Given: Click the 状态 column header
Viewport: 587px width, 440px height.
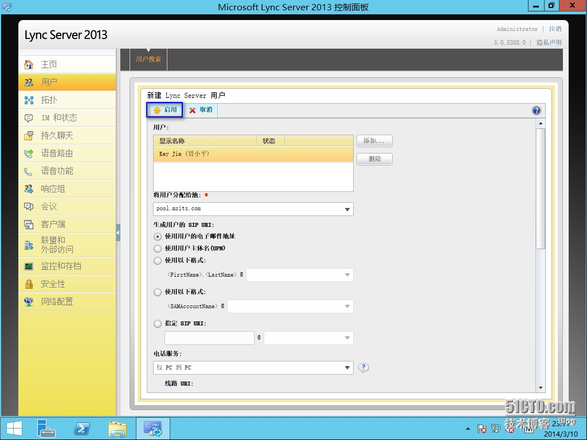Looking at the screenshot, I should pos(271,141).
